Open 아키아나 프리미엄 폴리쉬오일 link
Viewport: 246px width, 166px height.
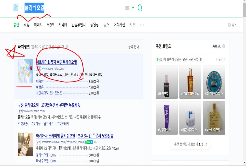coord(56,136)
